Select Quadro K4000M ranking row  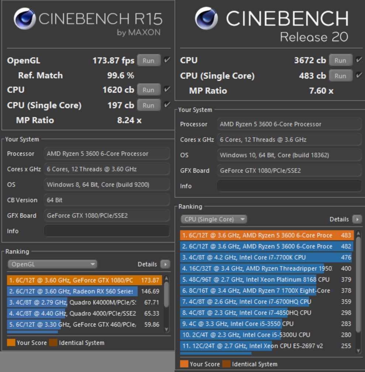click(85, 302)
